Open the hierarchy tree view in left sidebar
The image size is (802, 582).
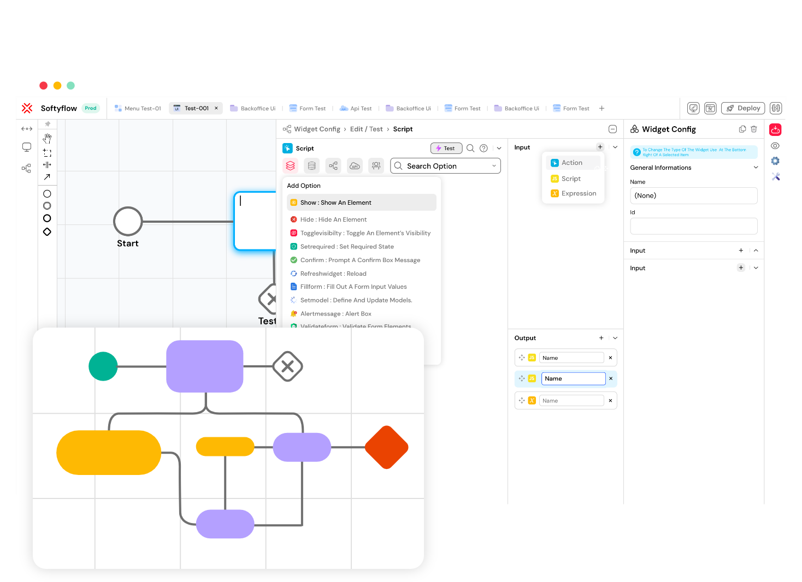(26, 168)
